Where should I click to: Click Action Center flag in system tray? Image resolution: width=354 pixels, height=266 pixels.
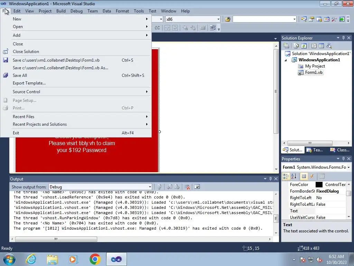302,260
